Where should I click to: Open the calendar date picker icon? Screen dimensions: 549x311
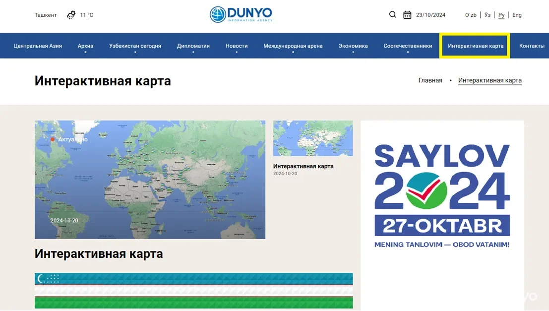[407, 15]
